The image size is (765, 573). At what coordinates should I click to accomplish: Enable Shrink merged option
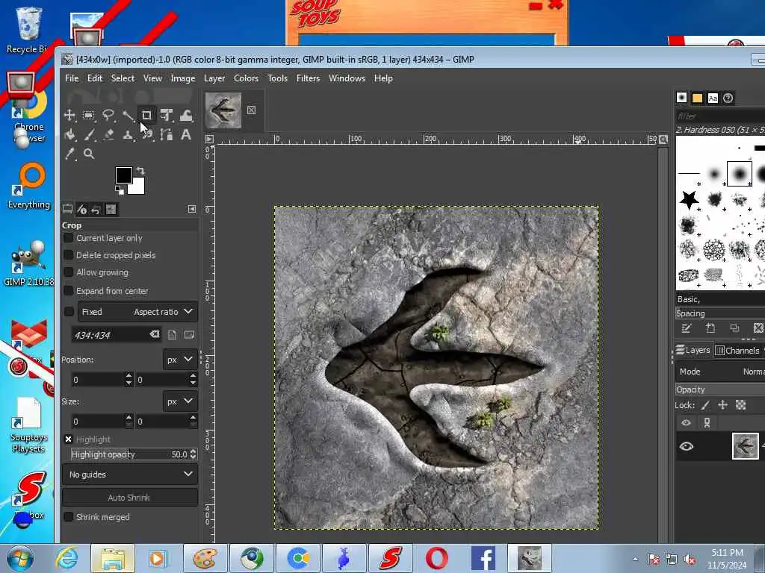pos(68,516)
